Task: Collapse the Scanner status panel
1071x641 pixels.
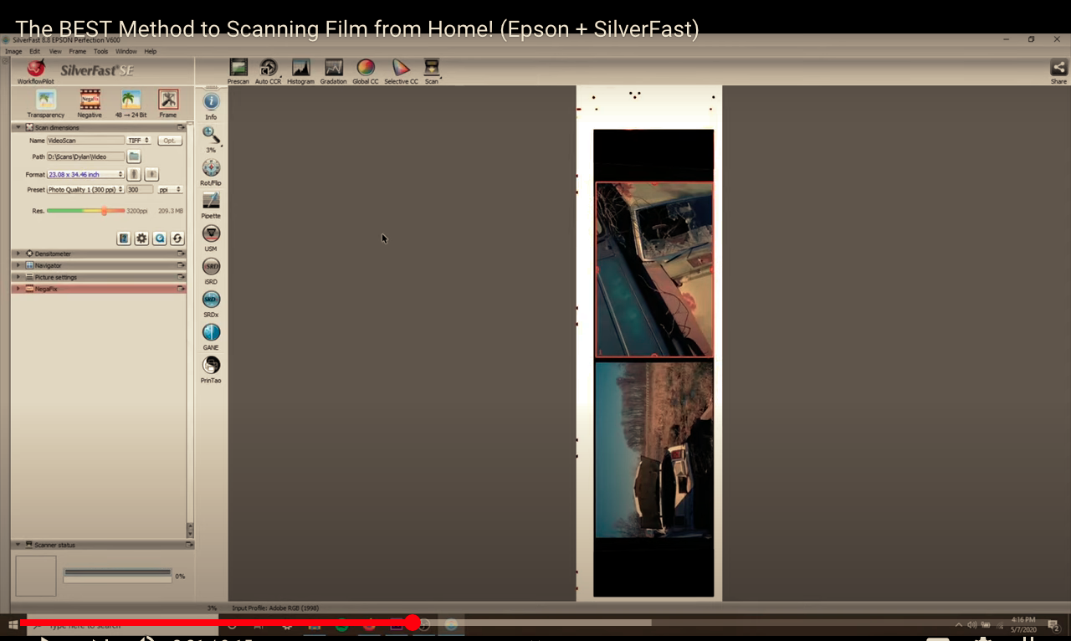Action: (x=18, y=545)
